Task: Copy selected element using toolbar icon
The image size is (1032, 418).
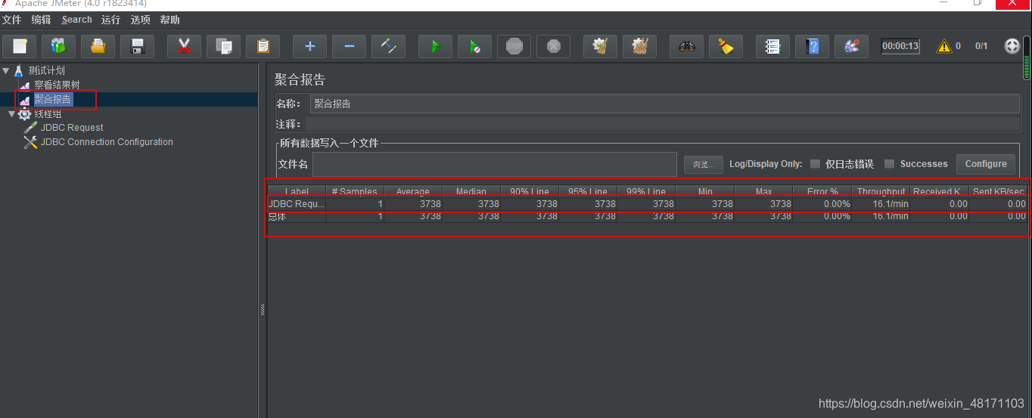Action: pyautogui.click(x=223, y=47)
